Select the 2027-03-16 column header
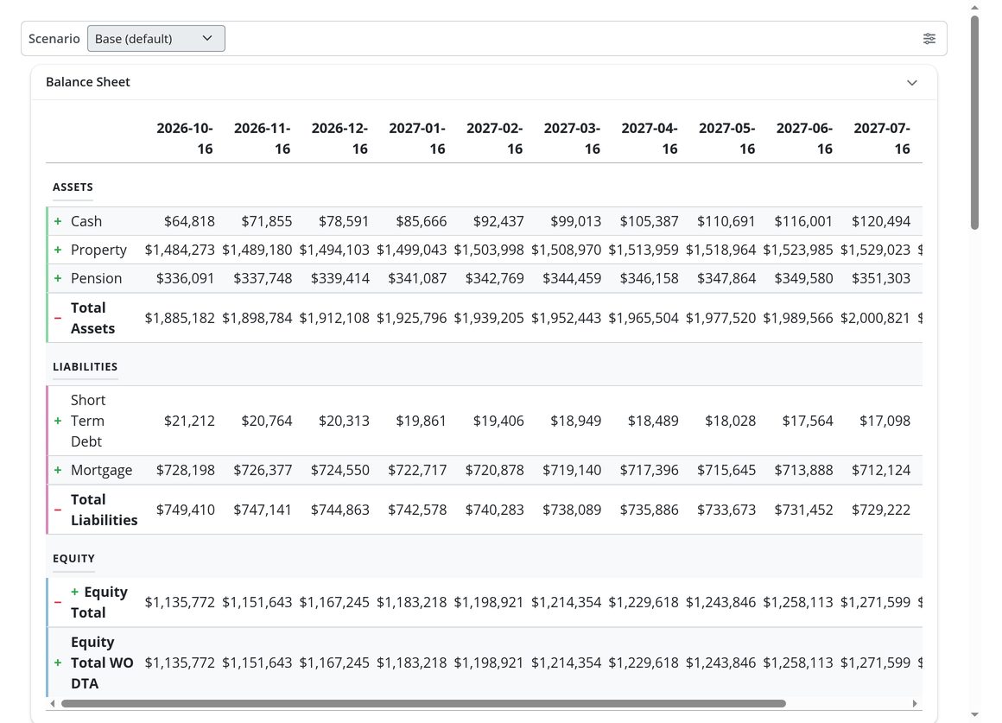 (x=572, y=138)
